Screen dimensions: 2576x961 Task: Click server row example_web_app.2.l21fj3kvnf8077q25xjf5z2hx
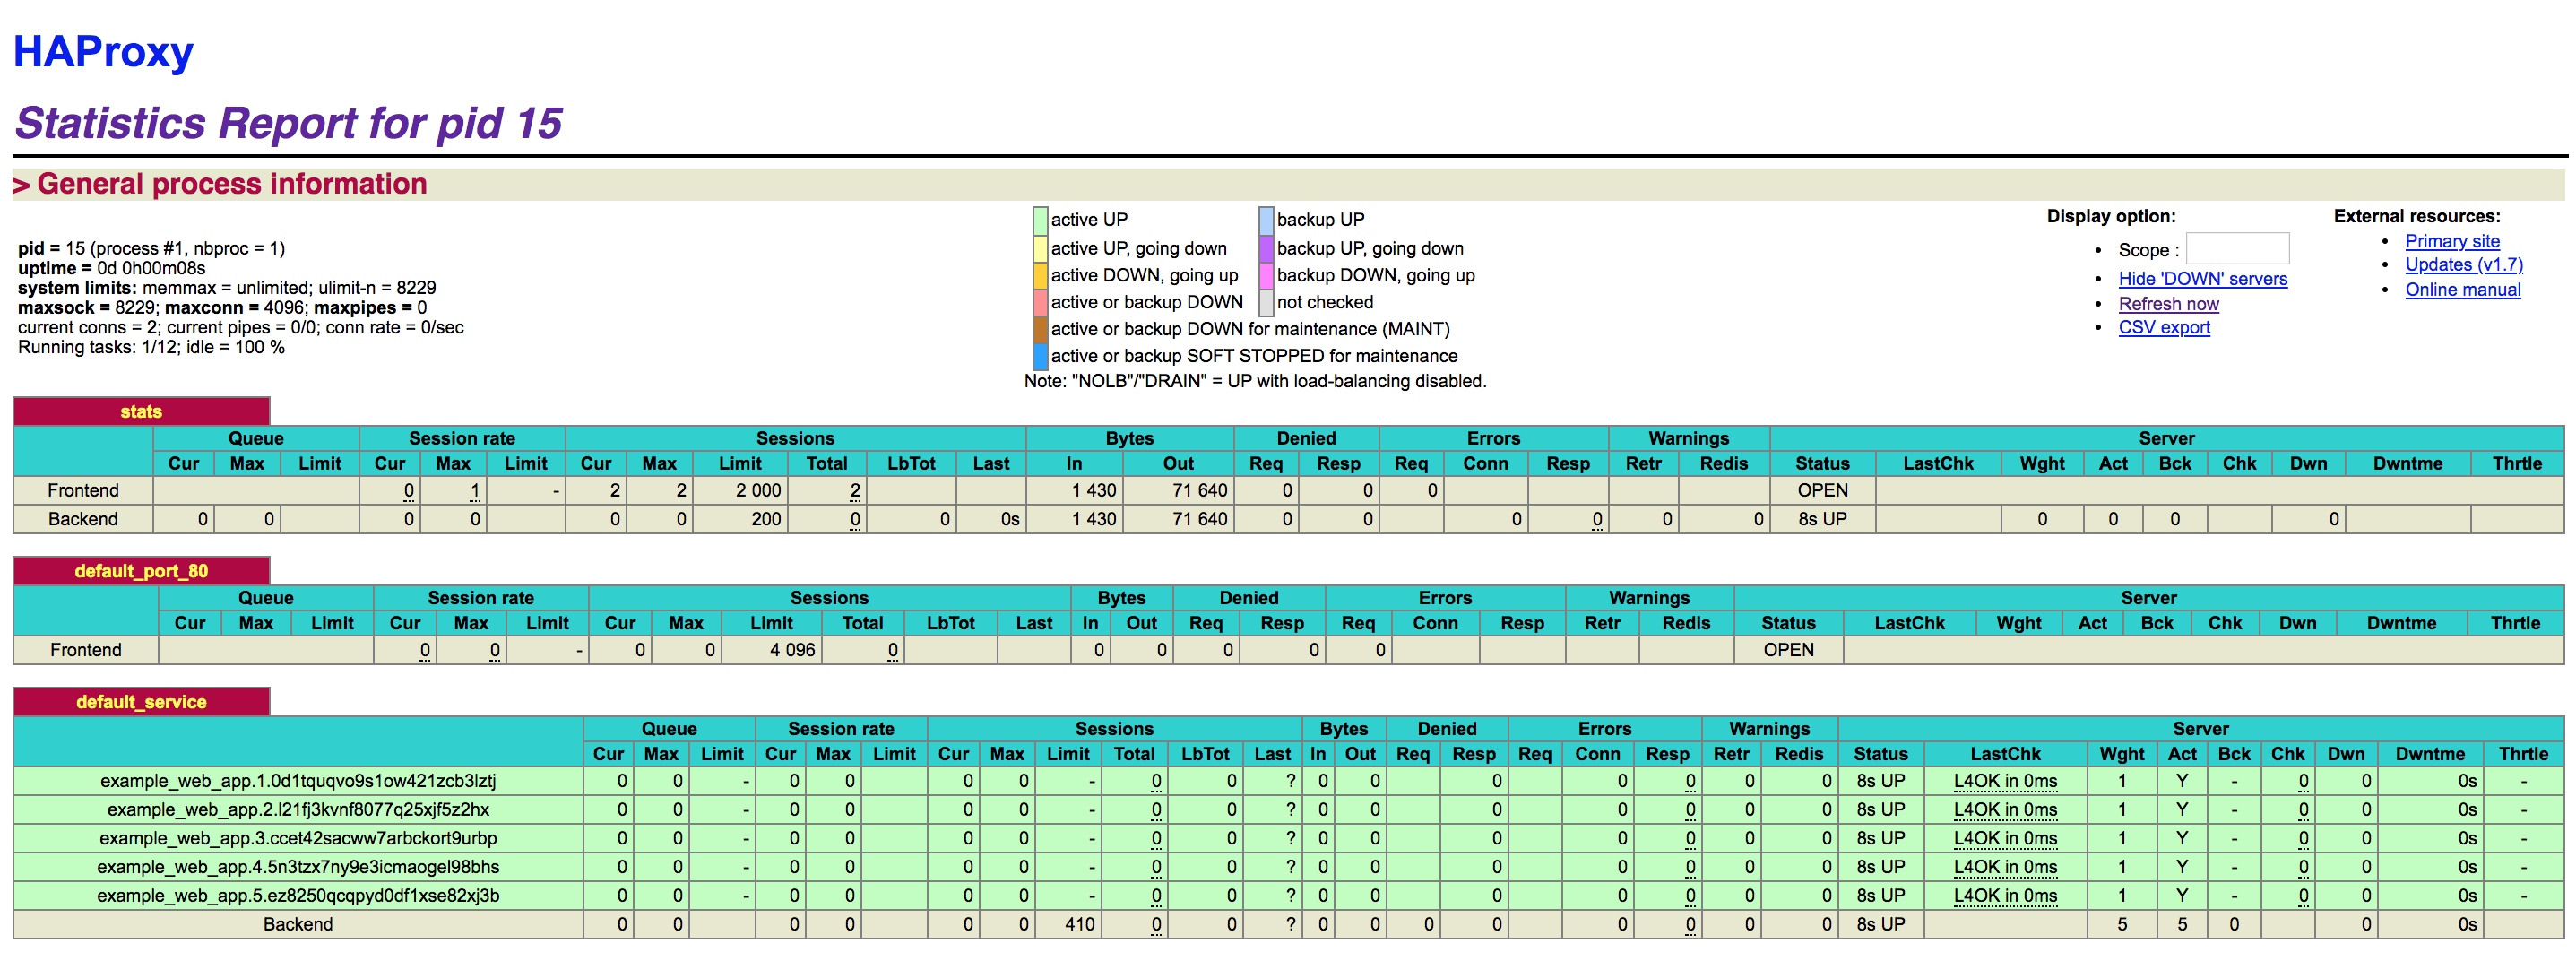click(1289, 810)
